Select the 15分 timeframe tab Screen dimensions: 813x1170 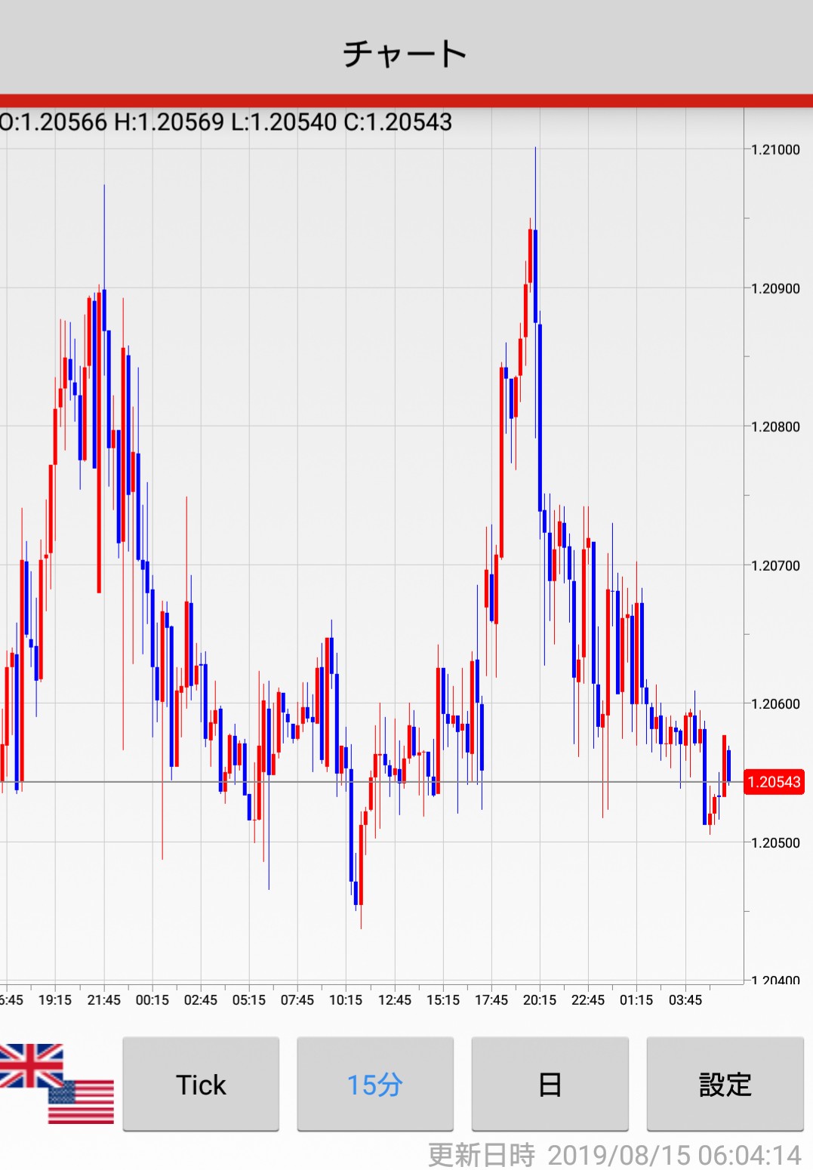(x=375, y=1084)
